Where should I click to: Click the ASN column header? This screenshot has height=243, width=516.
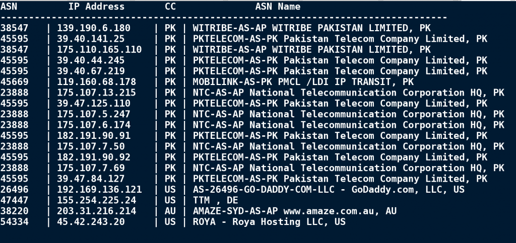pyautogui.click(x=9, y=7)
